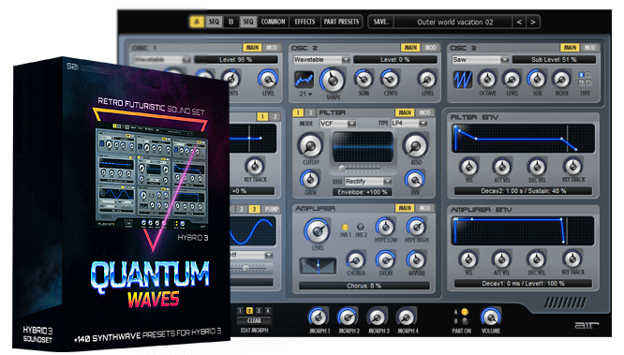This screenshot has height=355, width=624.
Task: Click the amplifier CHORUS knob
Action: (x=356, y=260)
